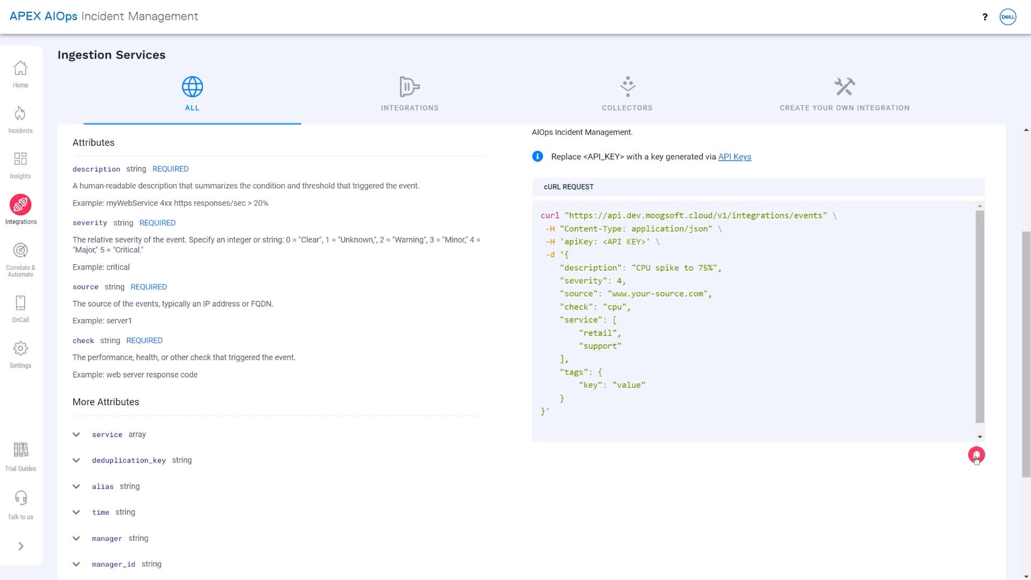Open the Dell user account icon

pos(1008,17)
